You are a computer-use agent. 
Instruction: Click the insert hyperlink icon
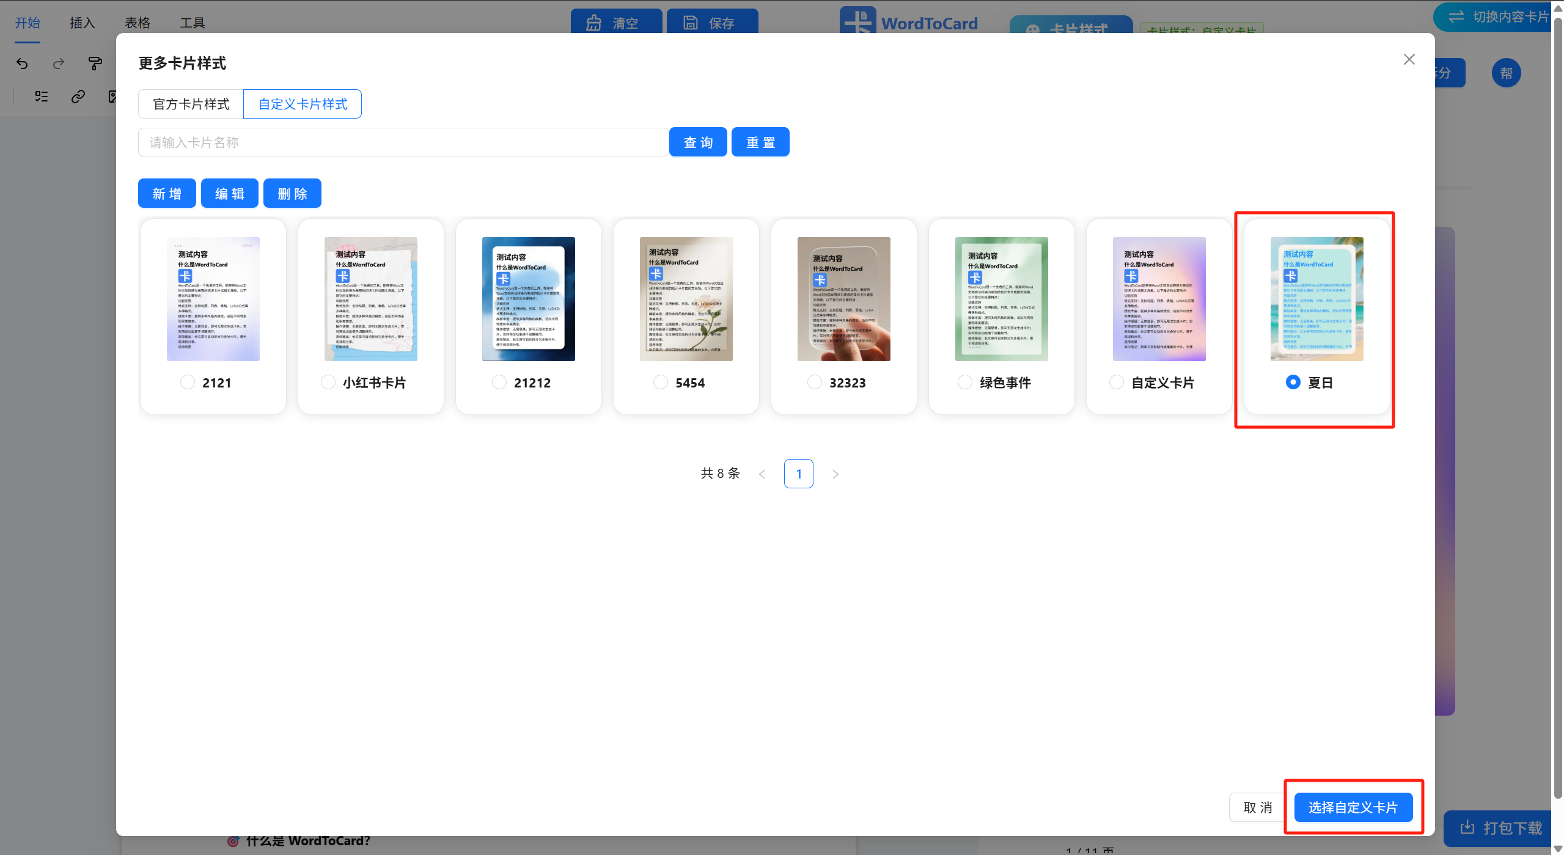click(78, 96)
